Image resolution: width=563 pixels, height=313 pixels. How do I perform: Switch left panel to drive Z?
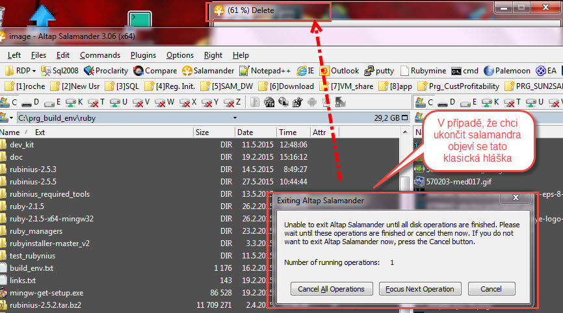click(x=232, y=102)
